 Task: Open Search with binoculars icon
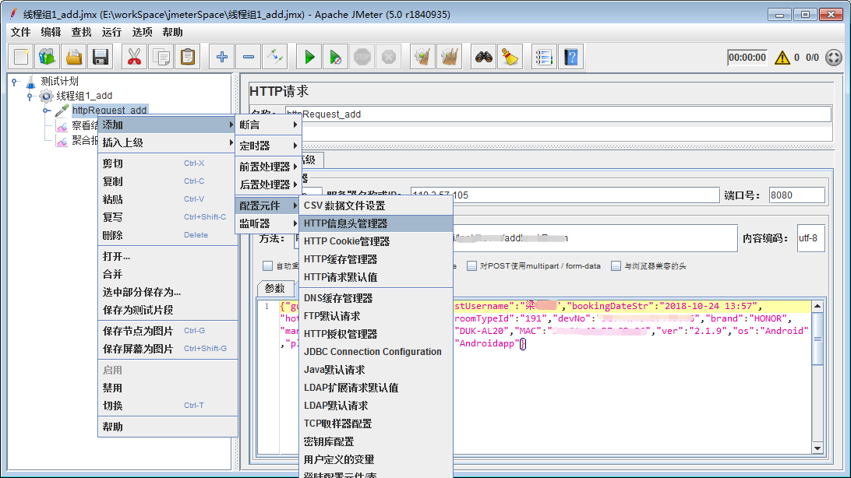(484, 57)
